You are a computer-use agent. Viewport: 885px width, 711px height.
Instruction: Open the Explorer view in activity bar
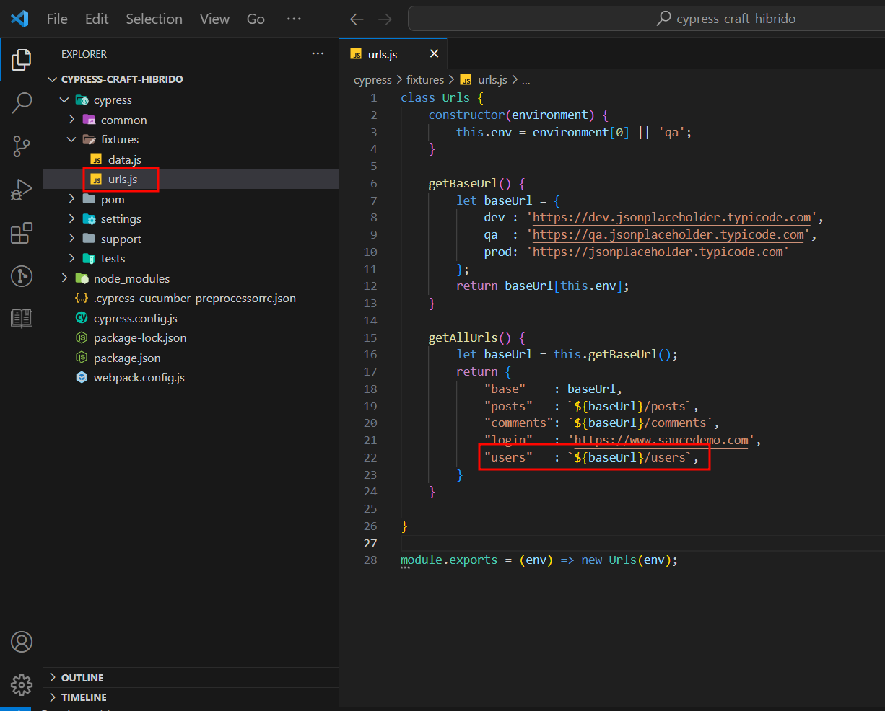[x=22, y=60]
